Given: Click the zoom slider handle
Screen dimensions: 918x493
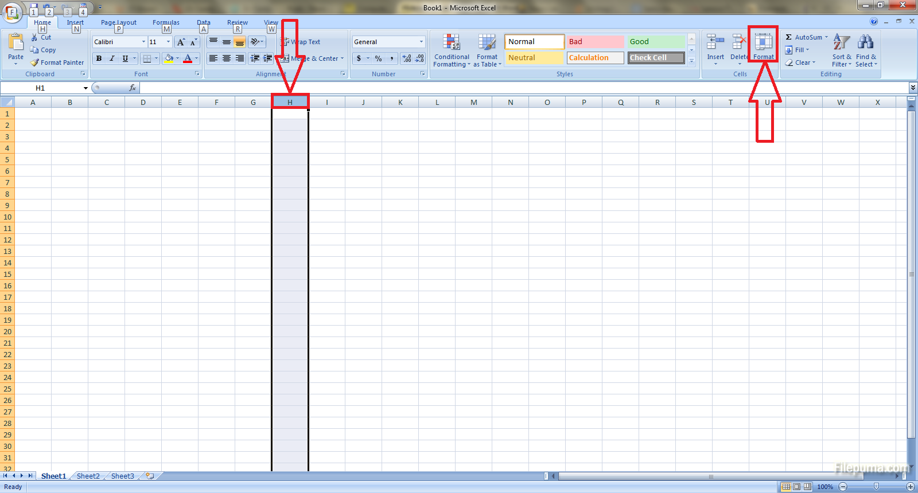Looking at the screenshot, I should point(876,487).
